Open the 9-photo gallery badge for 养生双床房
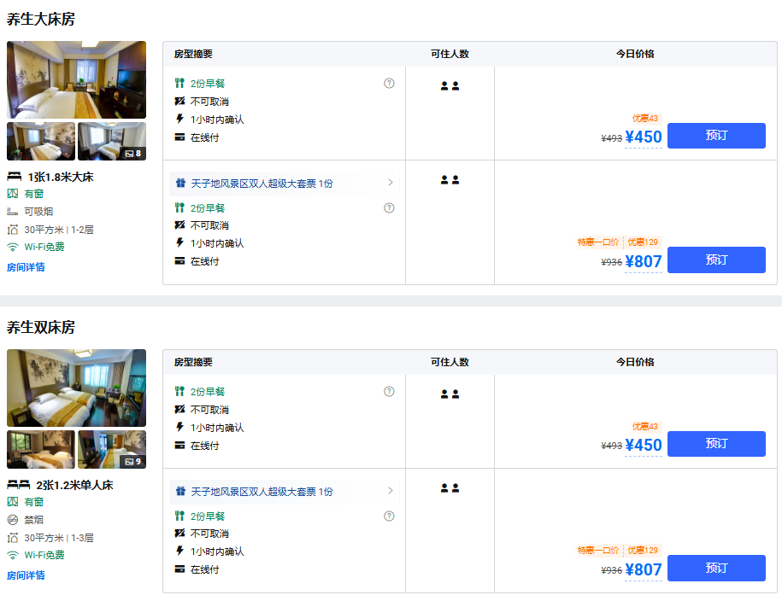Screen dimensions: 782x601 132,462
